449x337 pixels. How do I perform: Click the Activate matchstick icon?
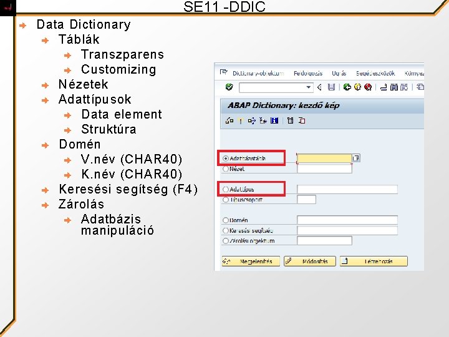click(241, 121)
